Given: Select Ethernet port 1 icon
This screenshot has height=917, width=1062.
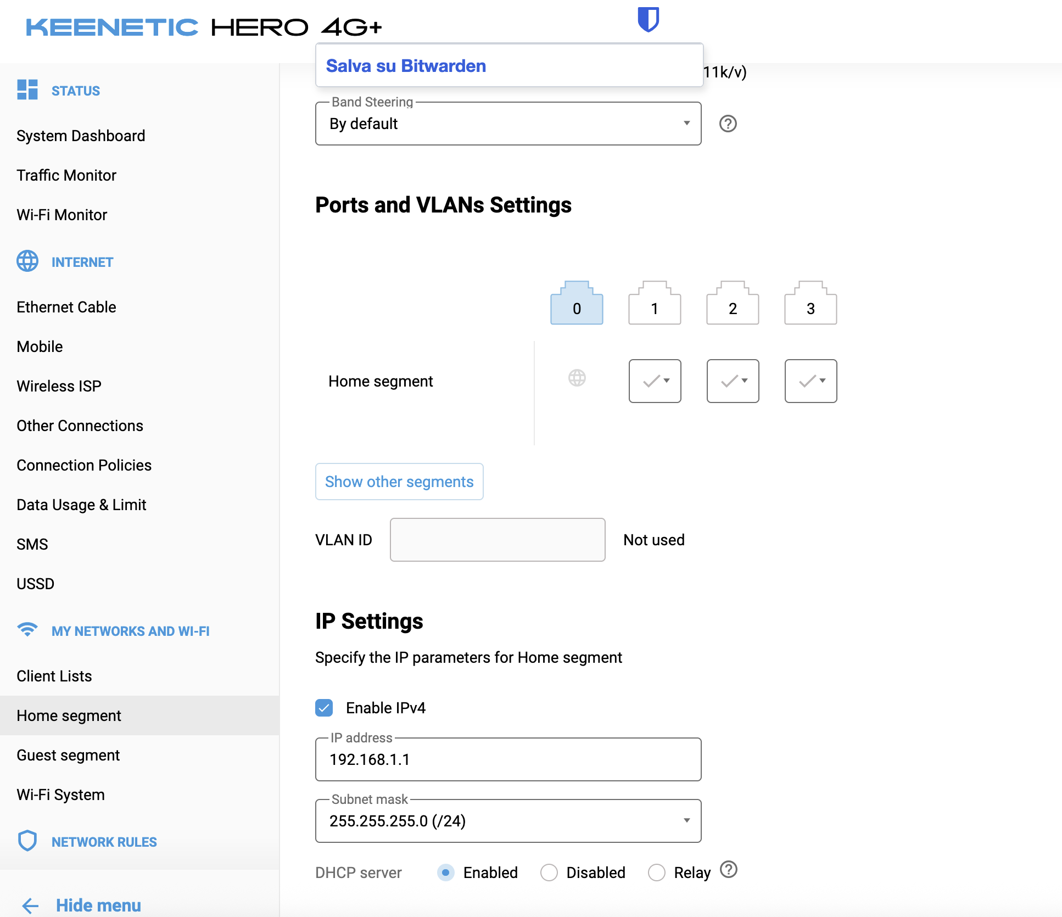Looking at the screenshot, I should tap(655, 303).
